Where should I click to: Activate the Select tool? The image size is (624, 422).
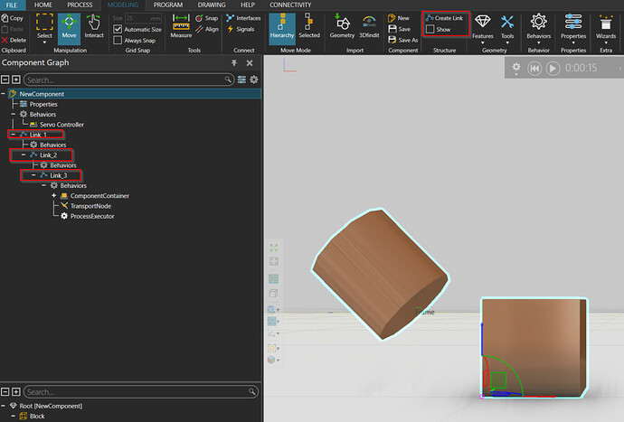tap(44, 27)
